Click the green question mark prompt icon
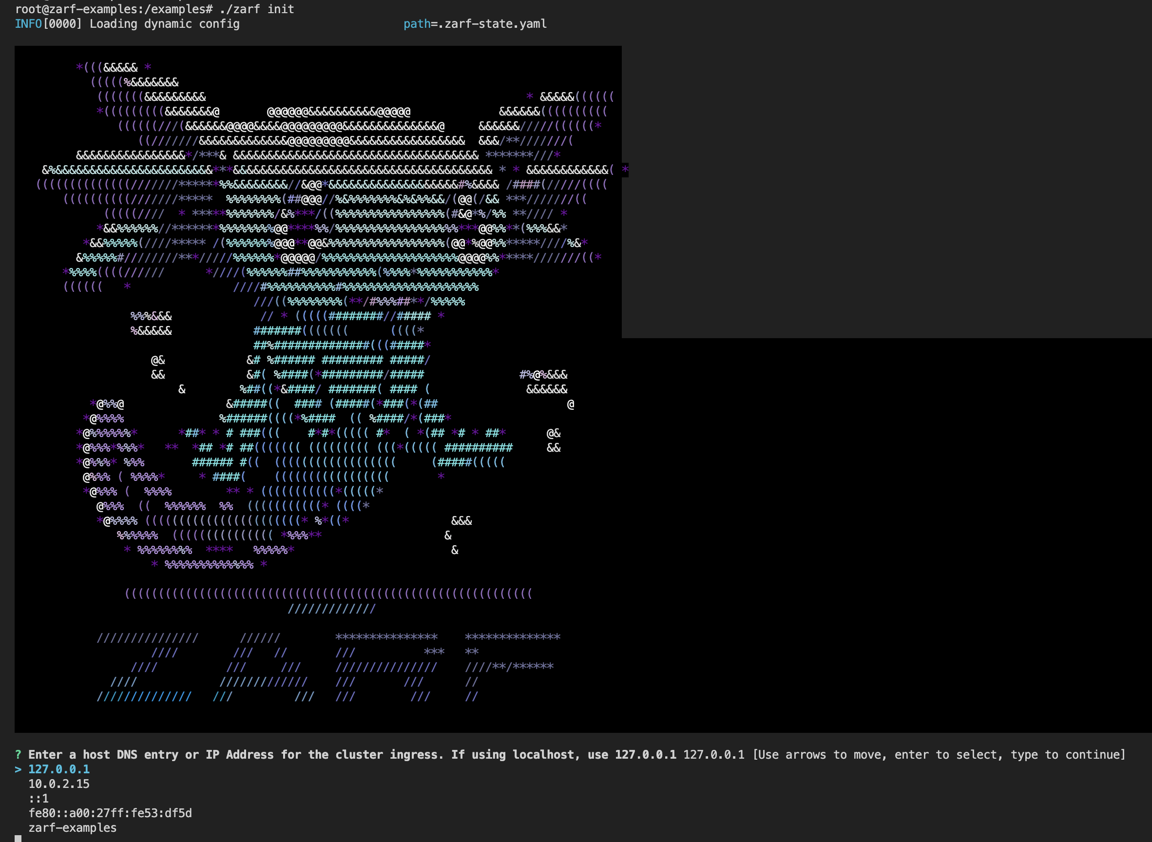 coord(19,754)
